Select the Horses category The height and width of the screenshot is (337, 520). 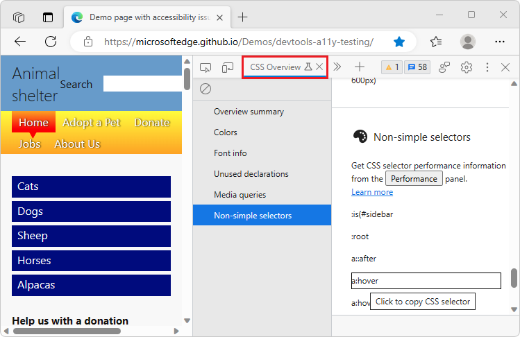click(x=91, y=261)
